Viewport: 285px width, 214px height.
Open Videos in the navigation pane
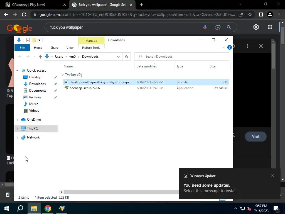[x=34, y=111]
